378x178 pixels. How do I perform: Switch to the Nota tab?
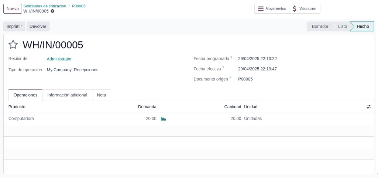click(x=102, y=95)
